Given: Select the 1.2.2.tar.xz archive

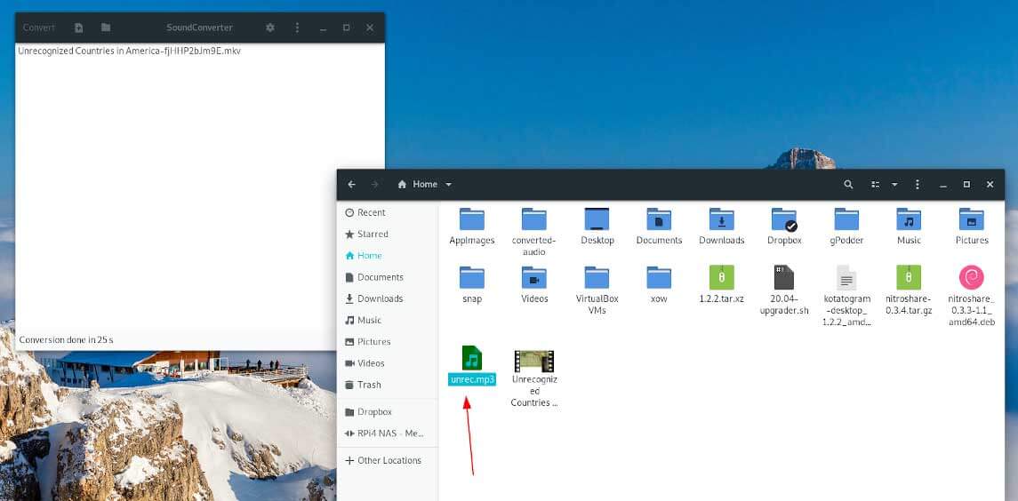Looking at the screenshot, I should pos(721,284).
